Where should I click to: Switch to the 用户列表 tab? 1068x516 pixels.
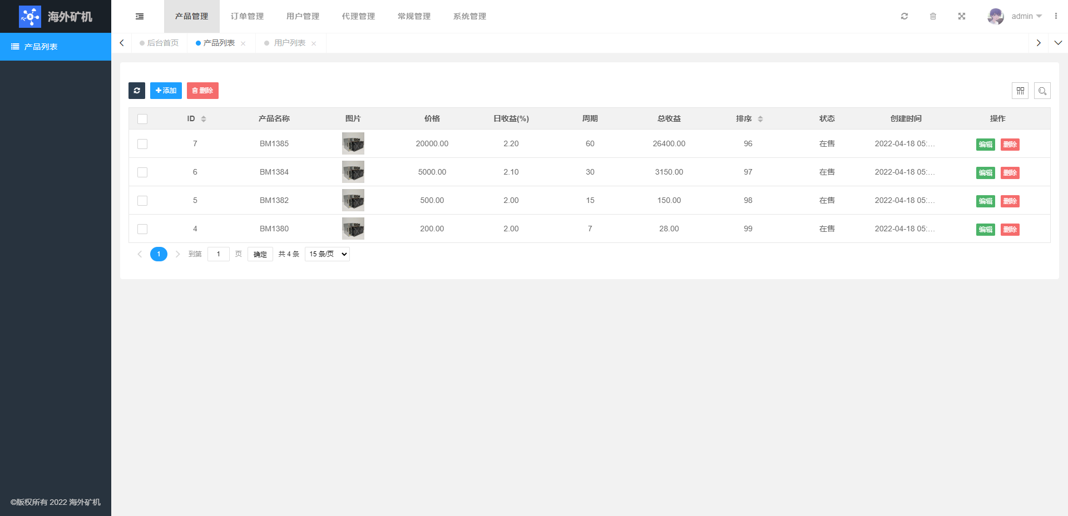[289, 43]
